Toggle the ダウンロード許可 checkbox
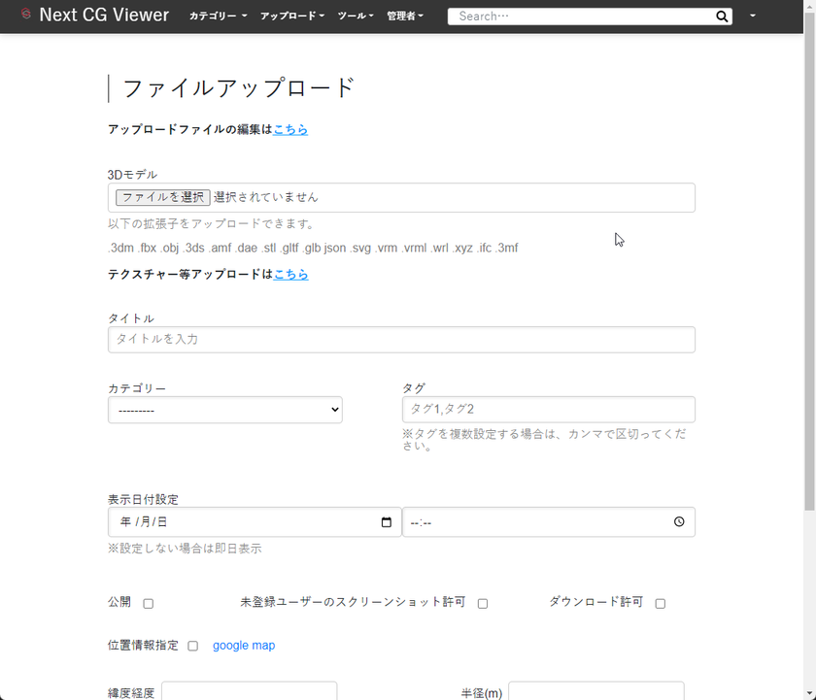The image size is (816, 700). click(x=660, y=603)
